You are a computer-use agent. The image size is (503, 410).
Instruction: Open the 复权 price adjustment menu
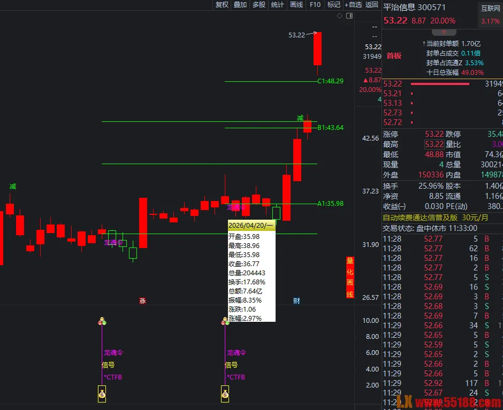click(222, 5)
